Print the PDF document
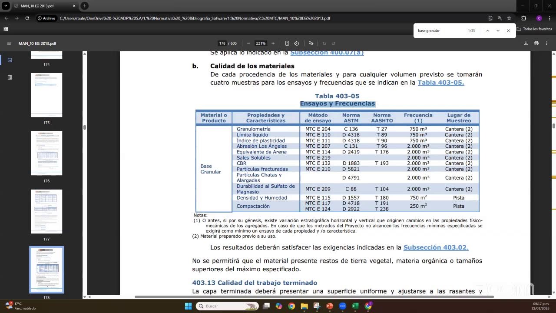 pyautogui.click(x=536, y=43)
